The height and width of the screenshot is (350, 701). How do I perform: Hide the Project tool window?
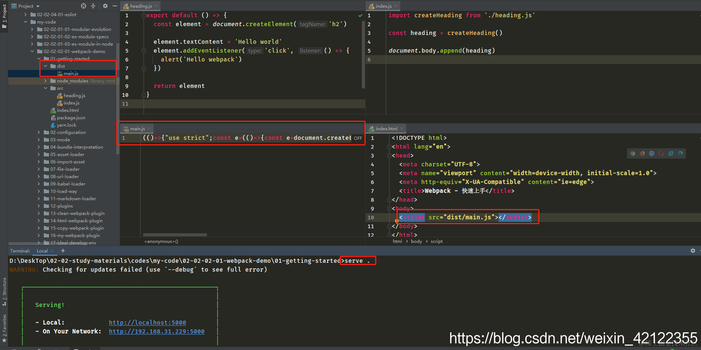115,6
